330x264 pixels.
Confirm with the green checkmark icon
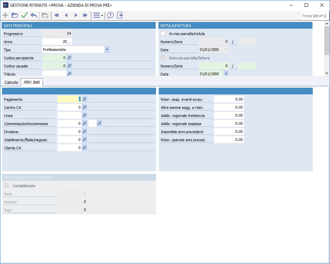click(24, 16)
